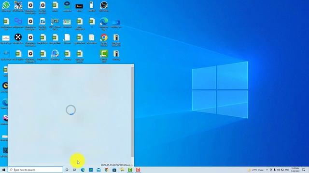Screen dimensions: 309x173
Task: Open the Windows Start menu
Action: 4,170
